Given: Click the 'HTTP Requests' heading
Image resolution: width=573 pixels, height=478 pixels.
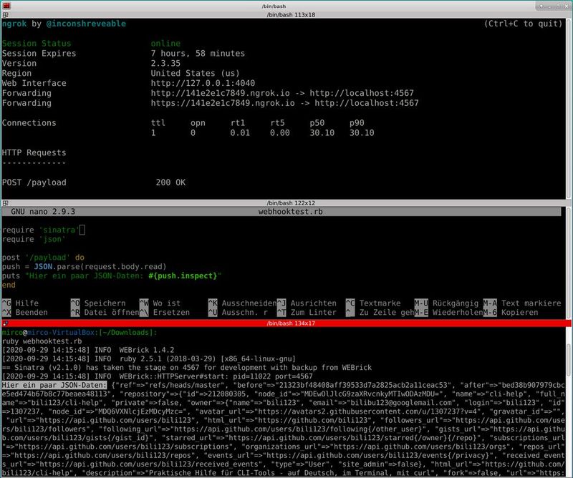Looking at the screenshot, I should 34,152.
